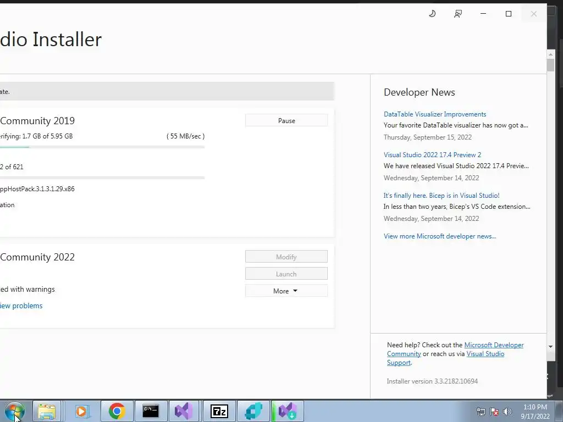Open Microsoft Developer Community link
The height and width of the screenshot is (422, 563).
(x=494, y=345)
